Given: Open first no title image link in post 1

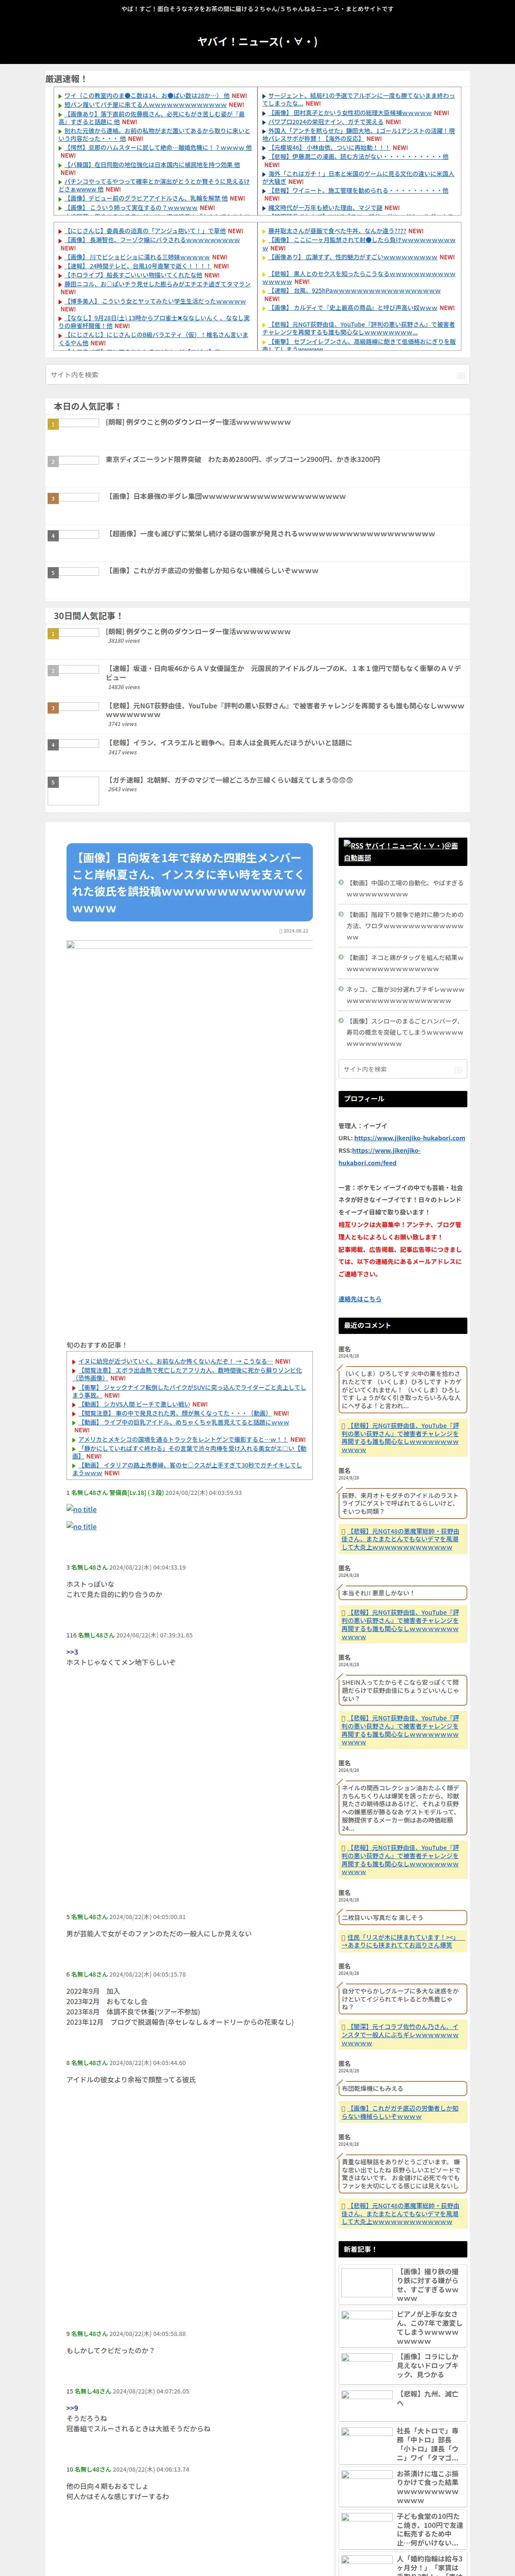Looking at the screenshot, I should click(82, 1509).
